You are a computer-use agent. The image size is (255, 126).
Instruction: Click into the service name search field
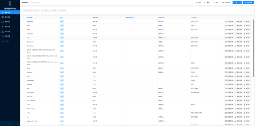coord(38,2)
